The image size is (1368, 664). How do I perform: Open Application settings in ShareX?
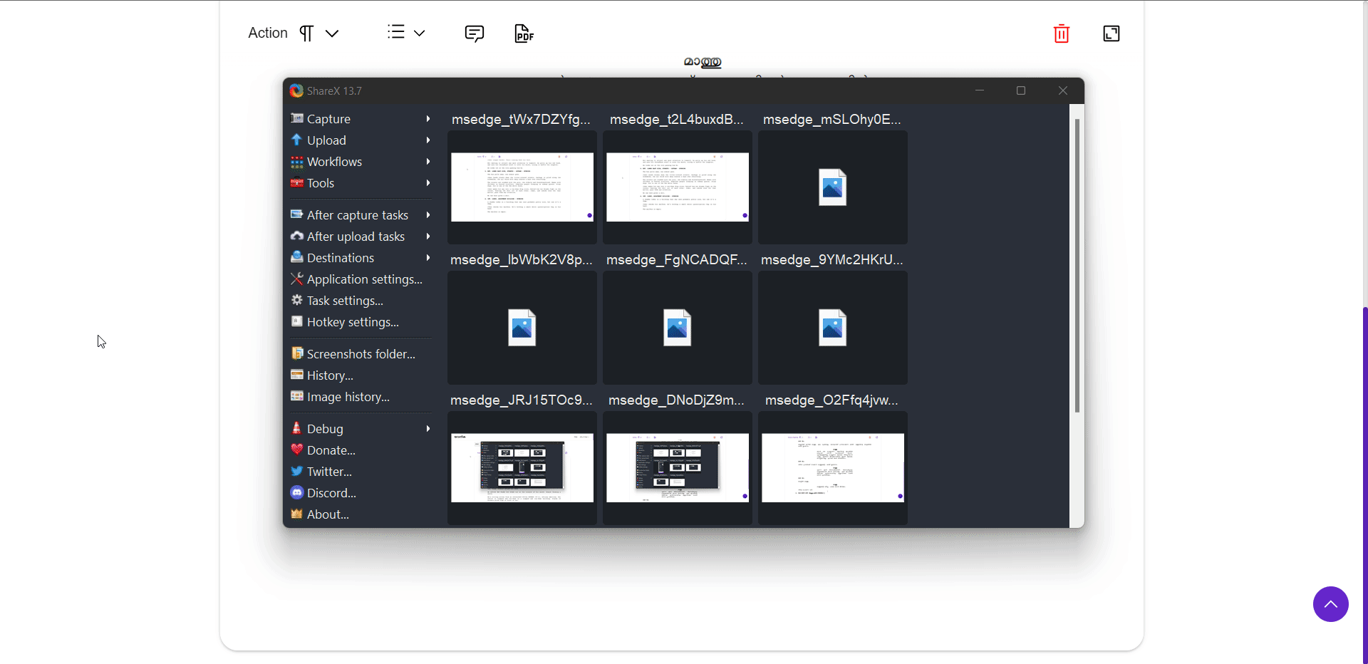coord(364,279)
